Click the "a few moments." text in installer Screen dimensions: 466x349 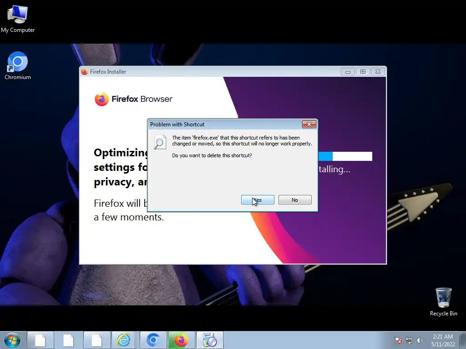coord(129,217)
